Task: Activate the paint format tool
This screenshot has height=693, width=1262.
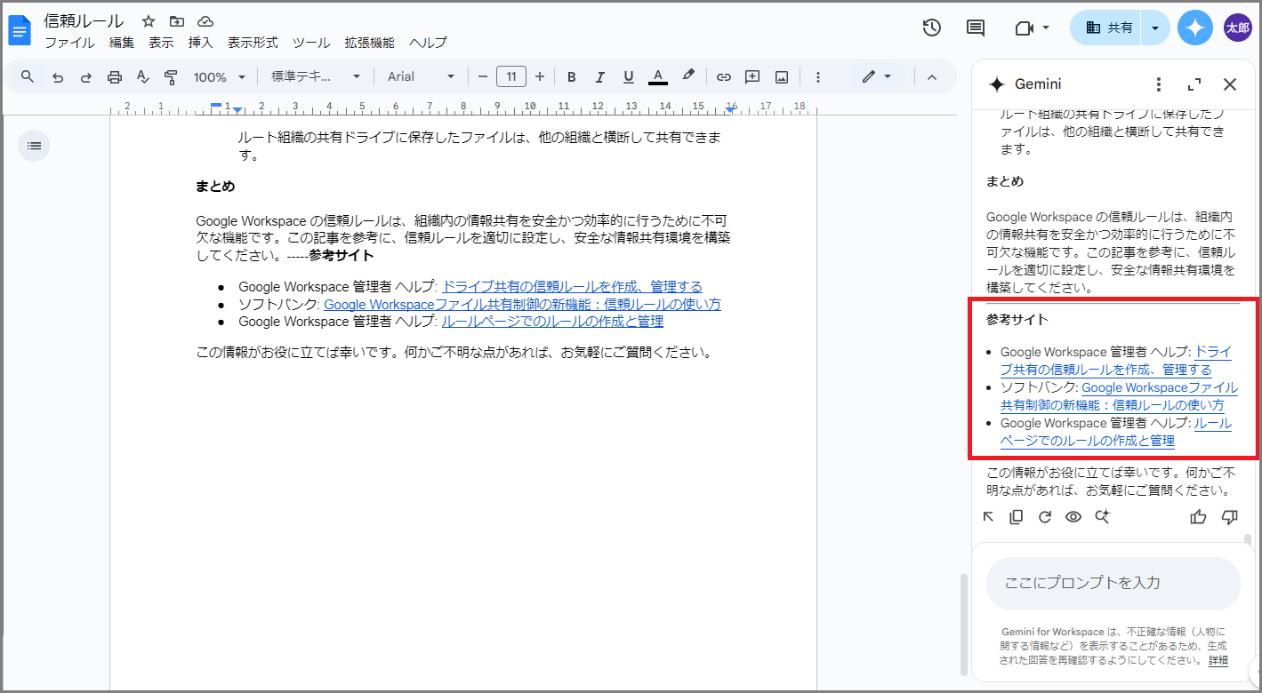Action: tap(172, 77)
